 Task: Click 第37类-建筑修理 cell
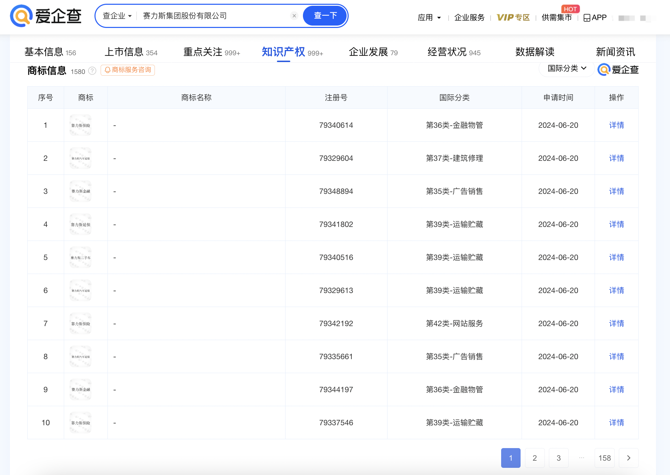tap(454, 158)
